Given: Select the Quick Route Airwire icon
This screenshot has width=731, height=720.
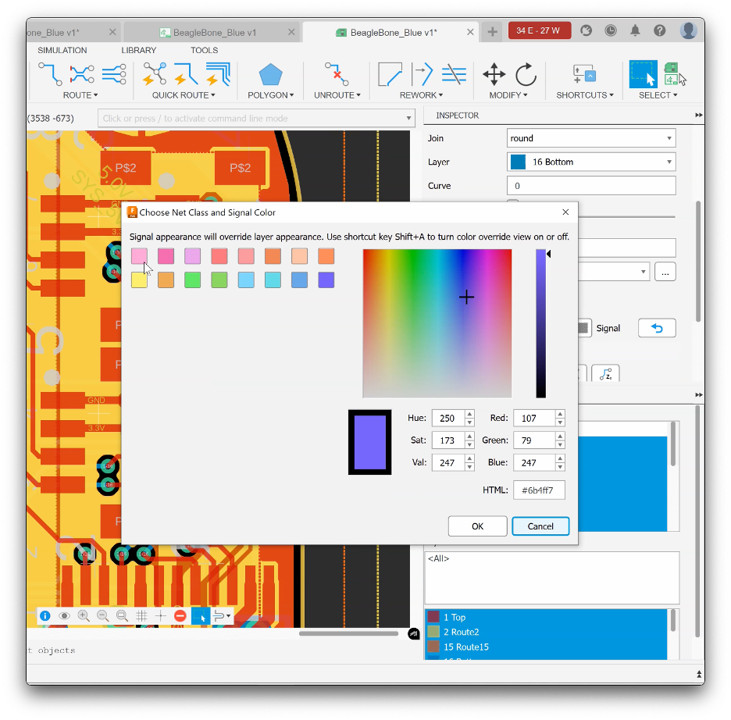Looking at the screenshot, I should coord(155,74).
